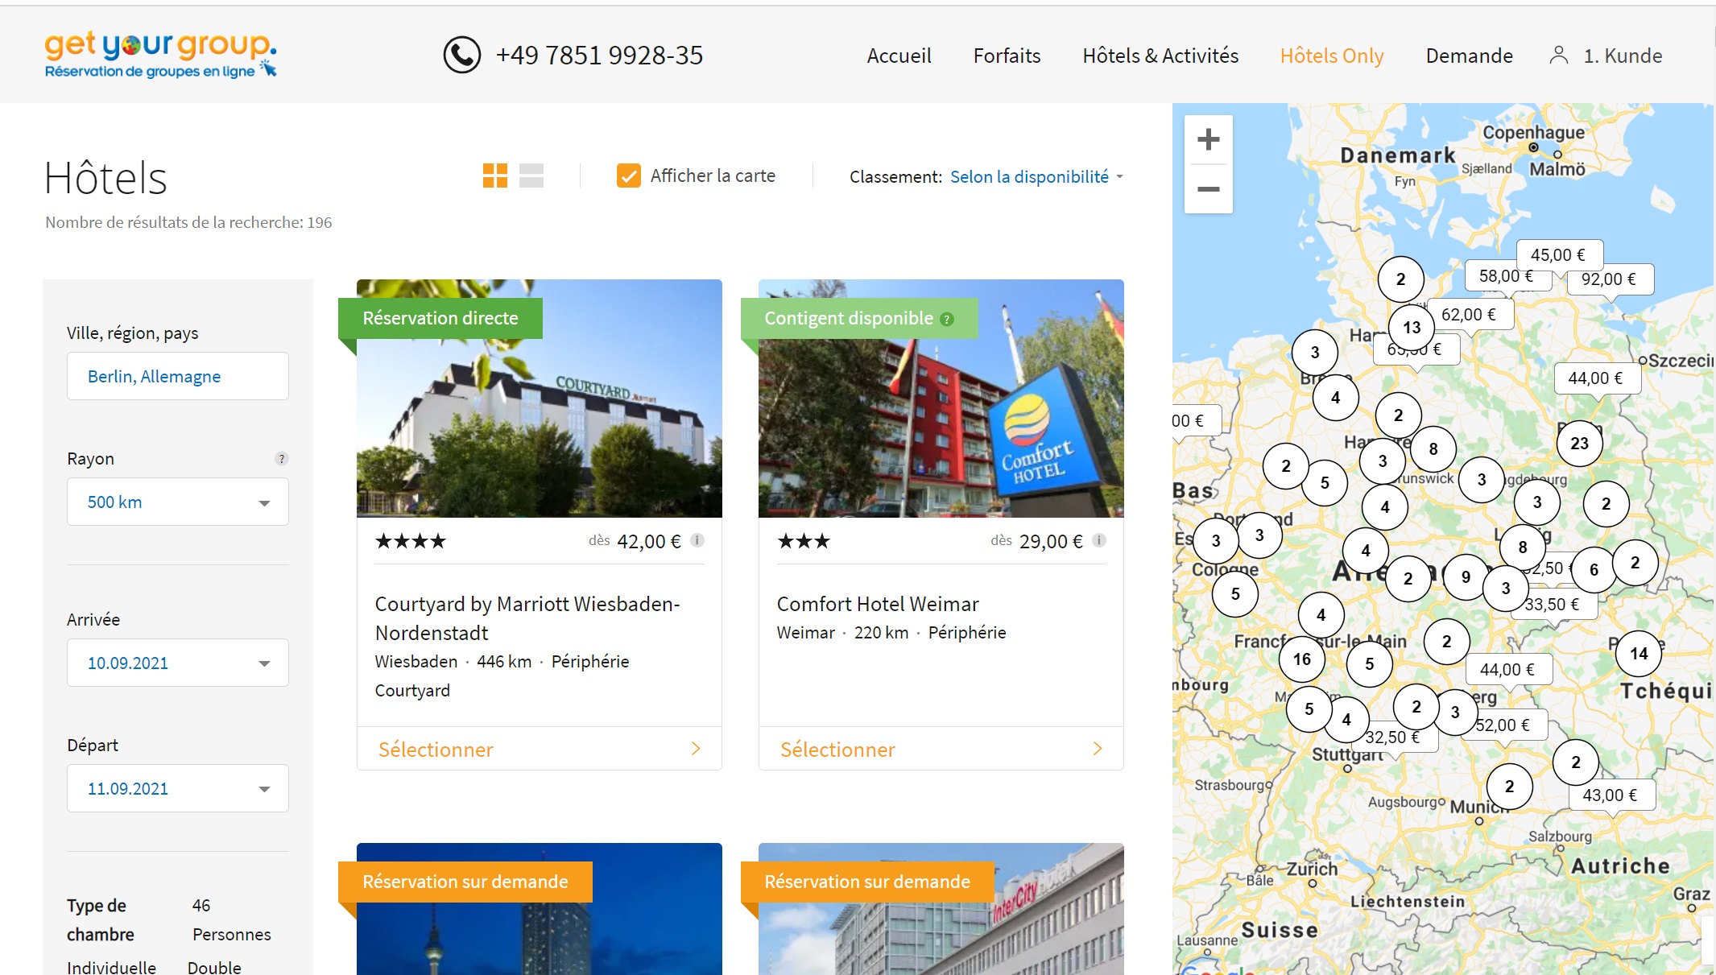Viewport: 1716px width, 975px height.
Task: Zoom in on the map
Action: pyautogui.click(x=1209, y=139)
